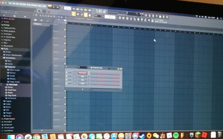Click the Clap channel button

point(82,77)
